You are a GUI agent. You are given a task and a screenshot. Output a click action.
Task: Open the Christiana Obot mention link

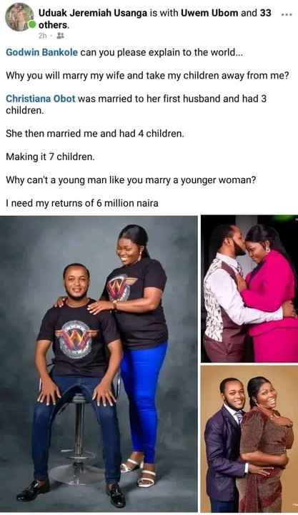(x=40, y=99)
